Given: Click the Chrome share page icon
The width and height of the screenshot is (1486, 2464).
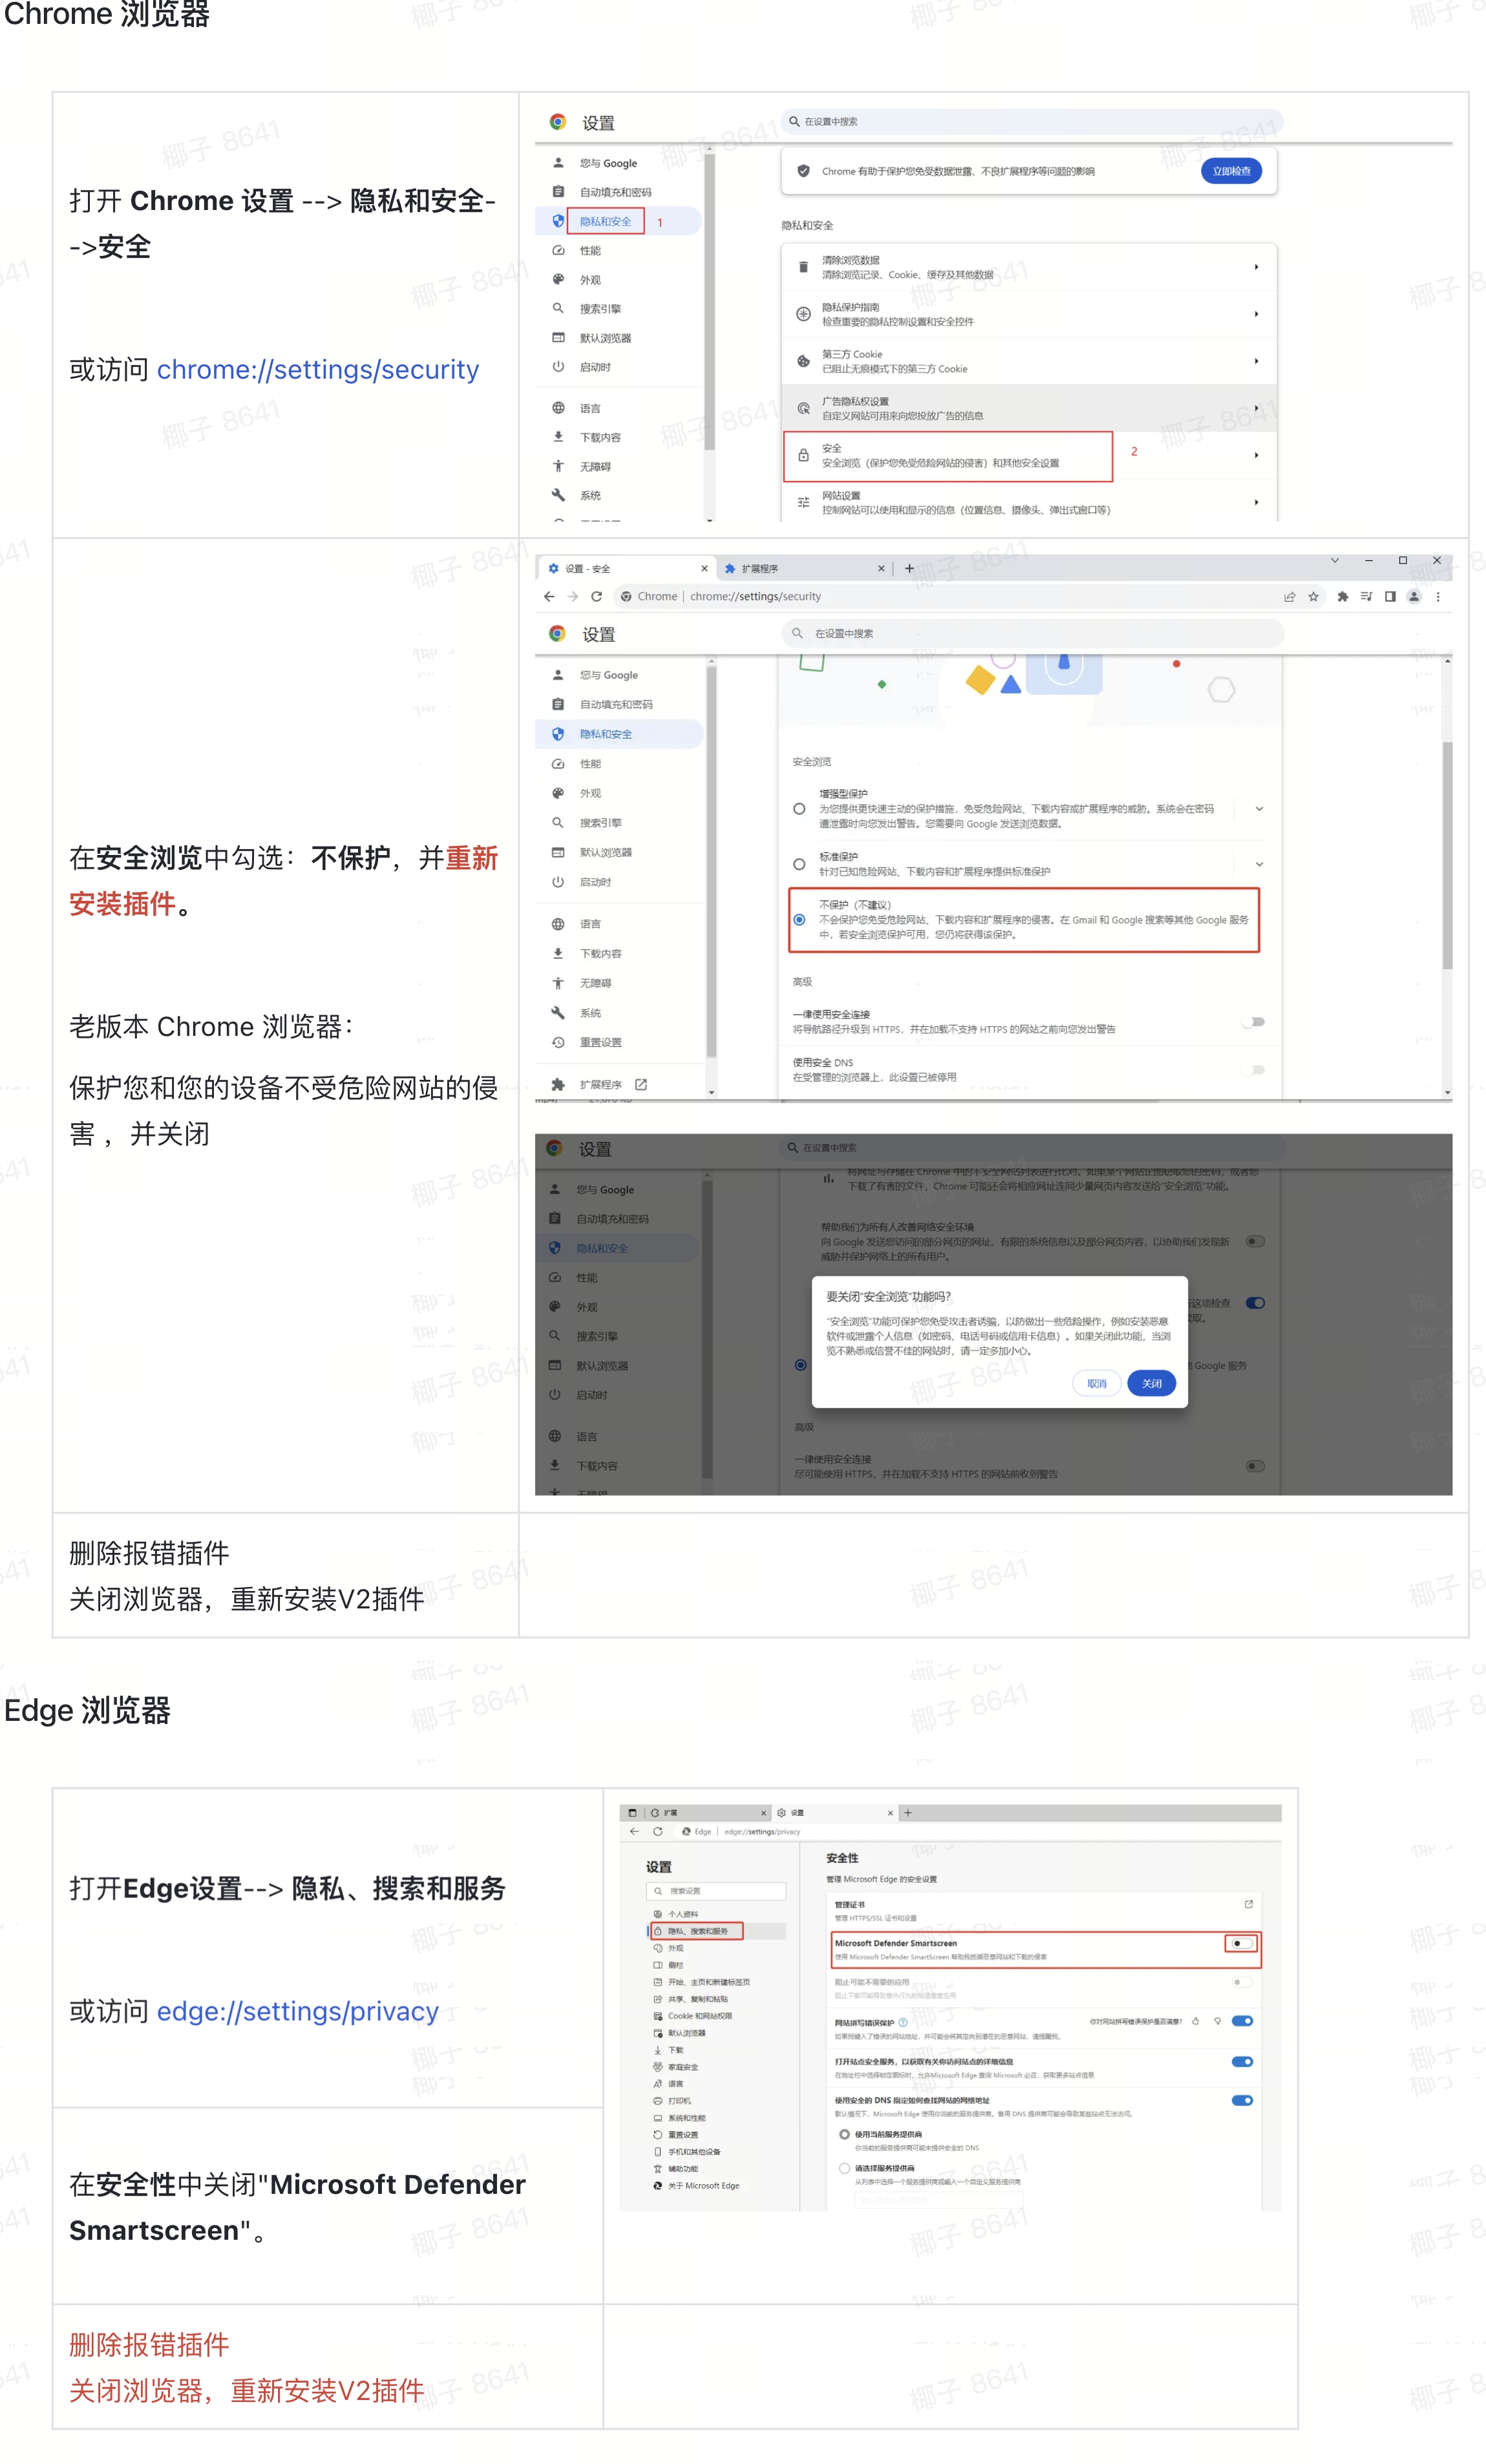Looking at the screenshot, I should [x=1289, y=596].
